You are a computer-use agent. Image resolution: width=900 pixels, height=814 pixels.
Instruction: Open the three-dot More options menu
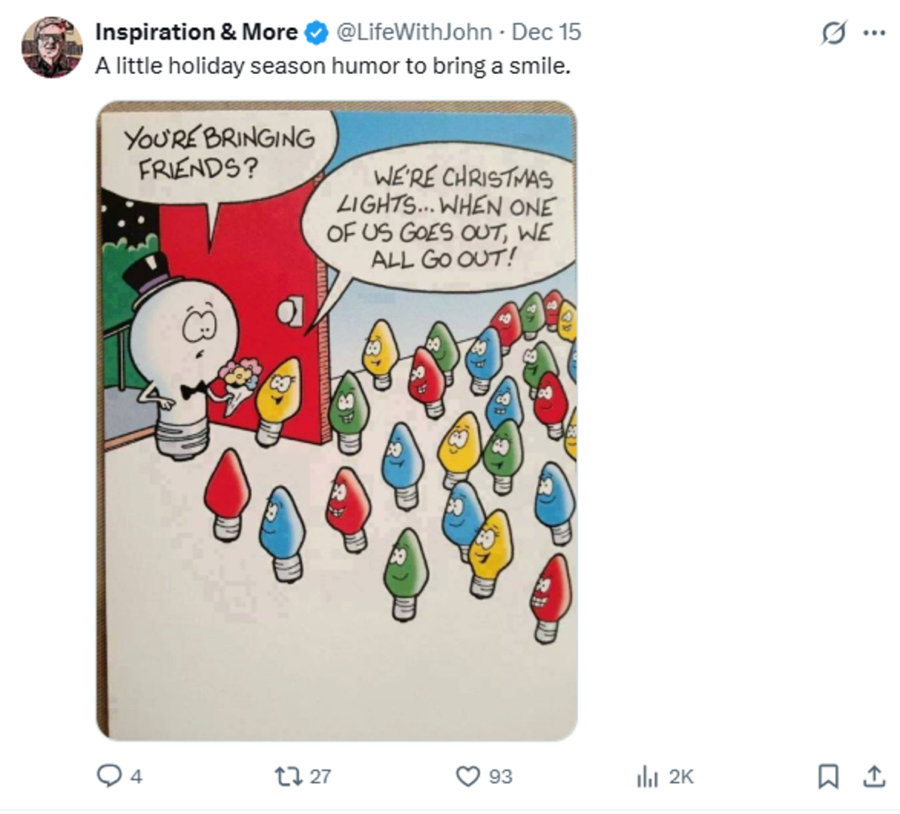[874, 33]
